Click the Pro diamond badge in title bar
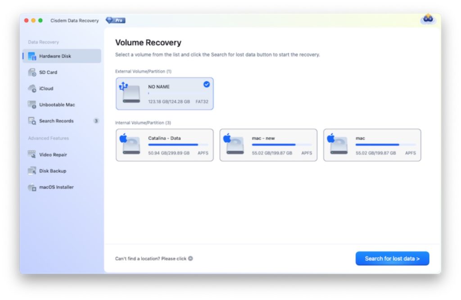The image size is (461, 300). pyautogui.click(x=116, y=20)
